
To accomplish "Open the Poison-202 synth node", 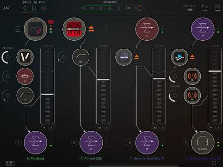I will pyautogui.click(x=74, y=29).
